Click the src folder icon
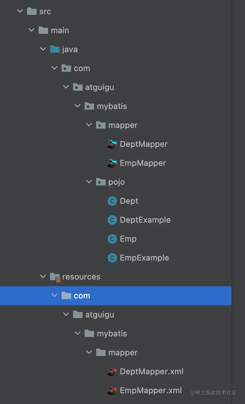245x404 pixels. point(31,11)
